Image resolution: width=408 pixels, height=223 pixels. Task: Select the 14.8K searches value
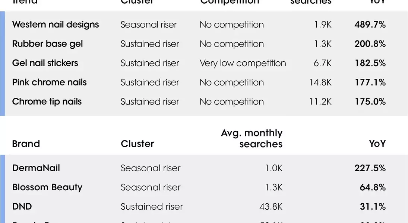(320, 83)
